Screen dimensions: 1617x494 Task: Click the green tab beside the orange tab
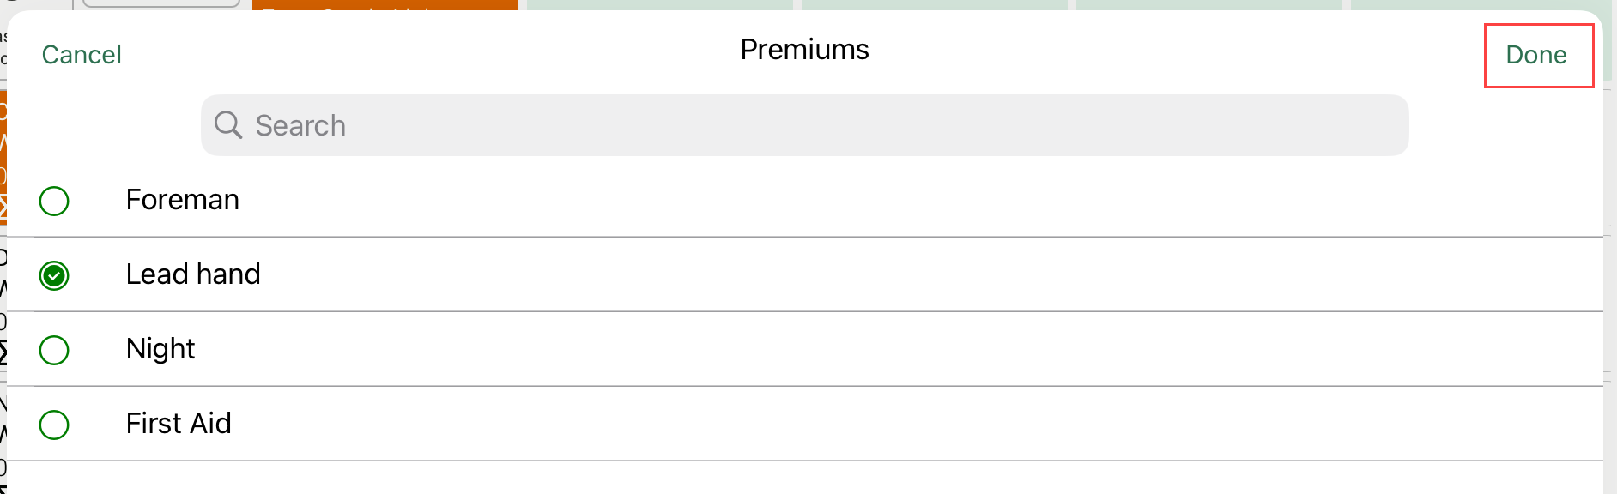coord(659,4)
